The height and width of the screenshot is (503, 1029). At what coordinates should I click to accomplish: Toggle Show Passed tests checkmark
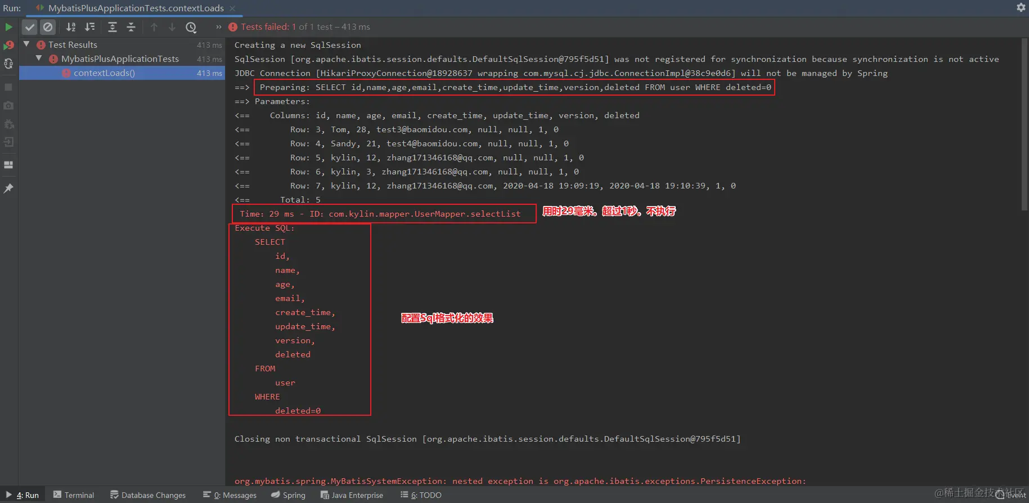30,27
